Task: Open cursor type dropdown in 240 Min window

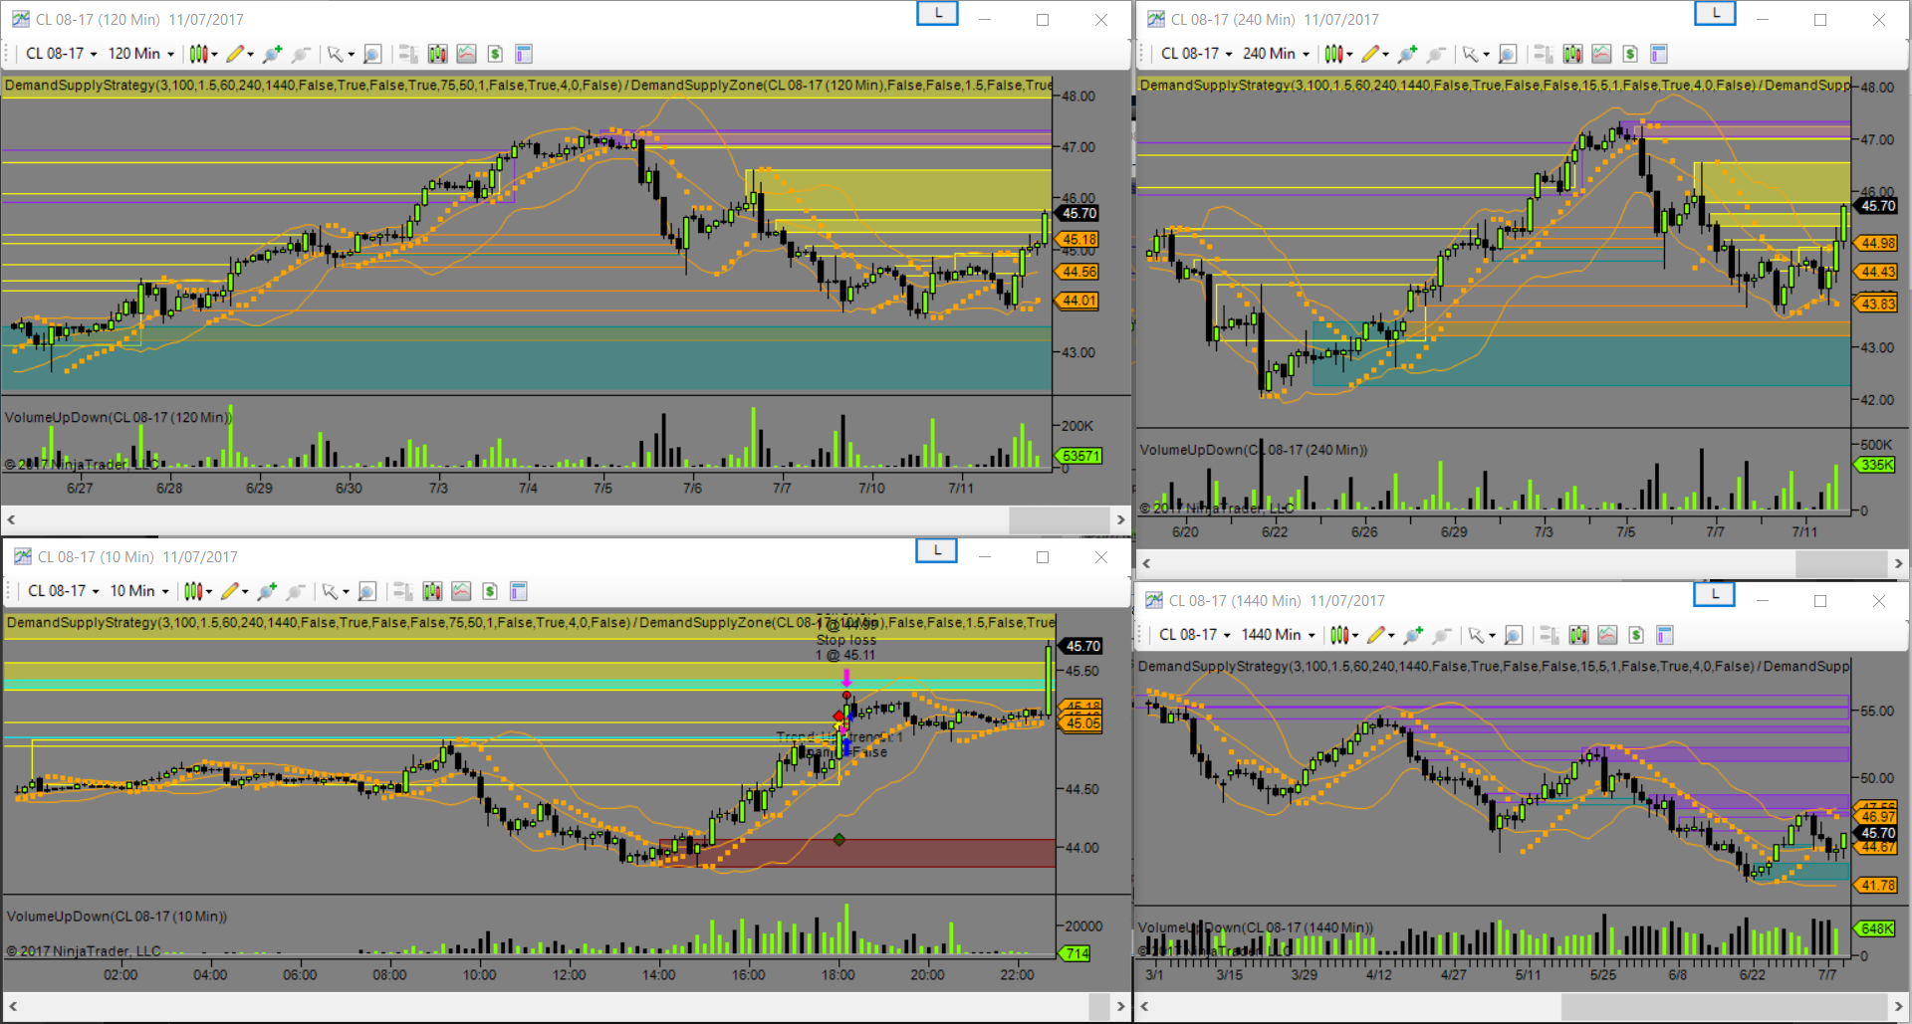Action: click(1487, 55)
